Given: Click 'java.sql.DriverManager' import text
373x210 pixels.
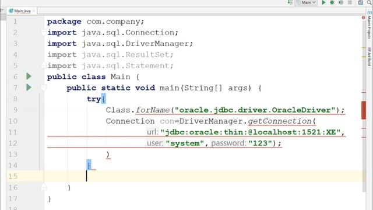Looking at the screenshot, I should [135, 44].
